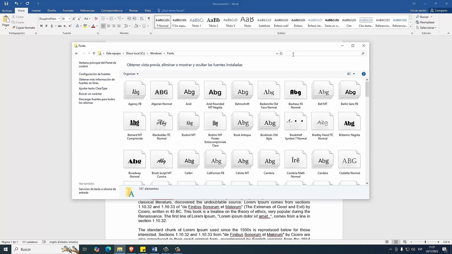Image resolution: width=452 pixels, height=254 pixels.
Task: Open Task View on taskbar
Action: tap(85, 249)
